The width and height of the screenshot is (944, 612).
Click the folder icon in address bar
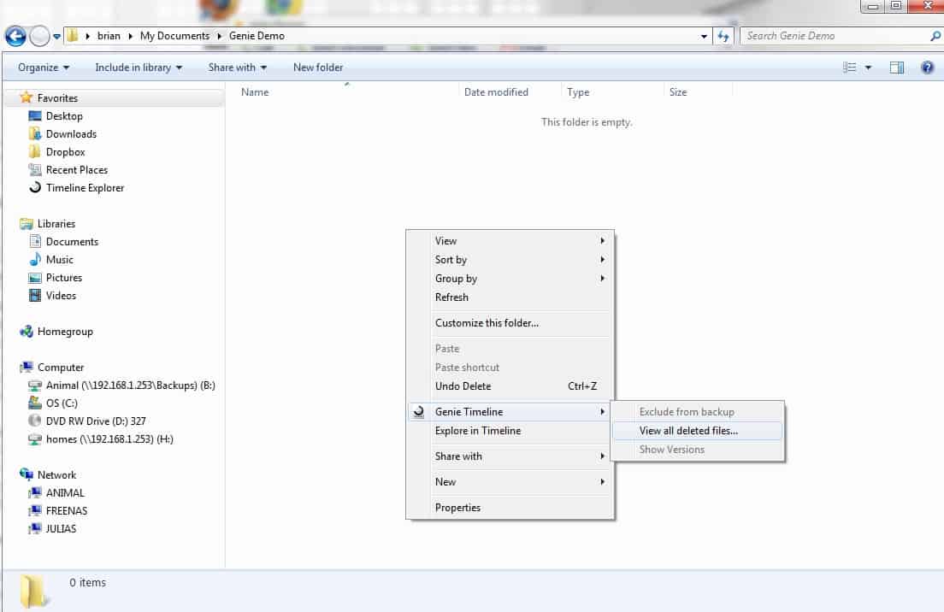pos(73,36)
